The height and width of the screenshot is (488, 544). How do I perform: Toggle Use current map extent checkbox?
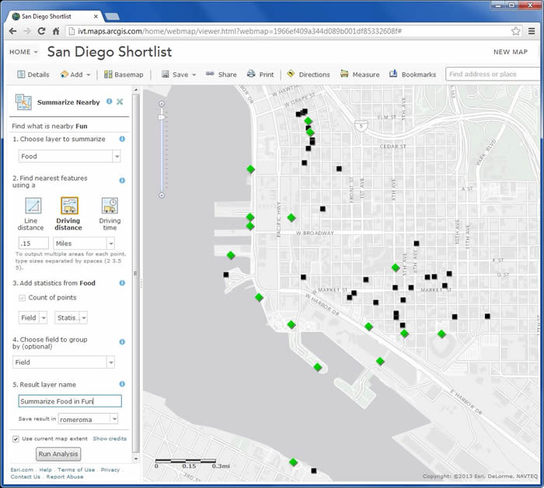[16, 439]
